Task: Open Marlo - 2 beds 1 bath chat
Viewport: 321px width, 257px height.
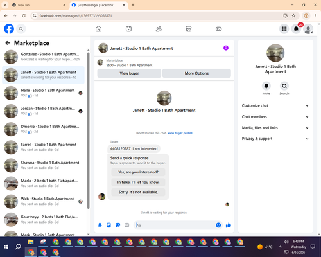Action: [x=43, y=183]
